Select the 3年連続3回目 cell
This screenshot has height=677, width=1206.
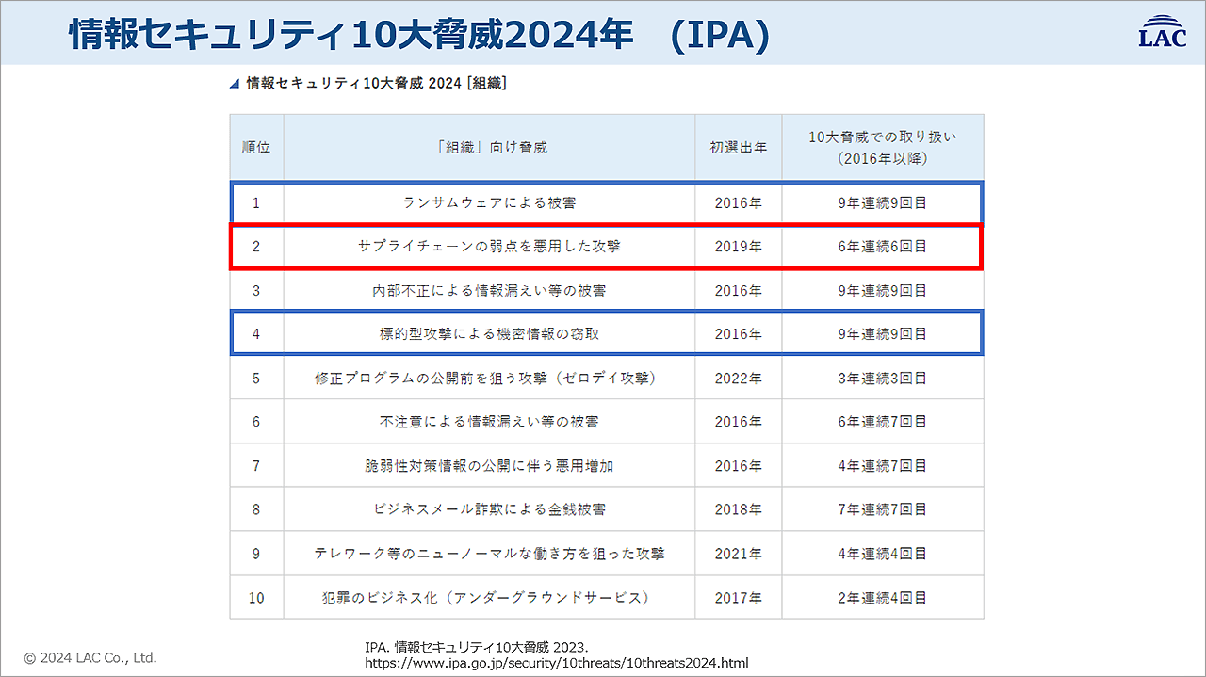point(882,379)
